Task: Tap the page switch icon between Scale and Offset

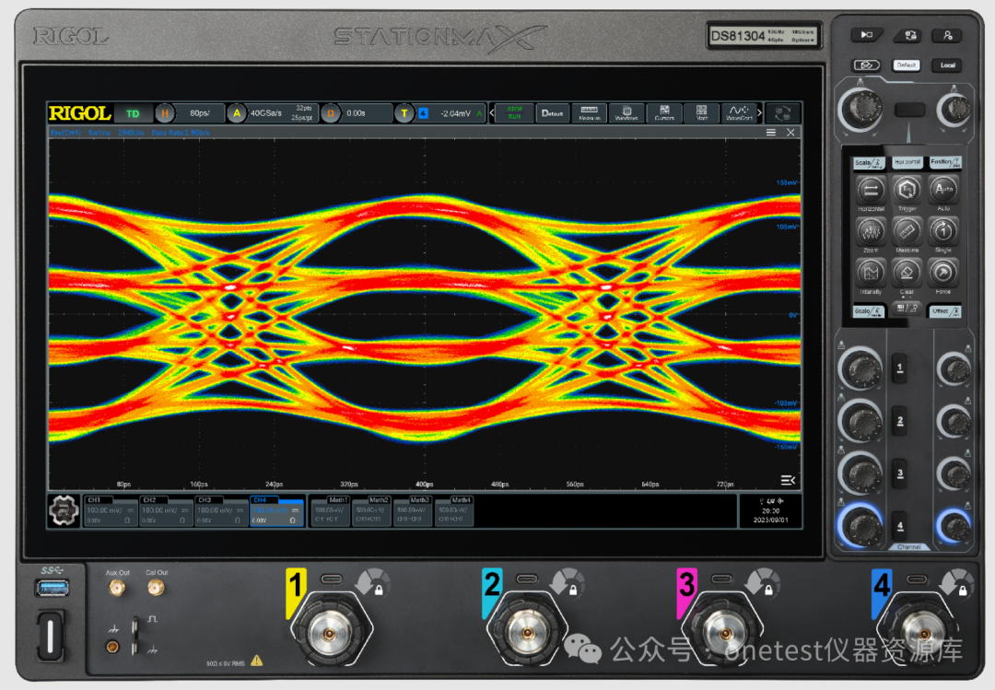Action: pos(907,310)
